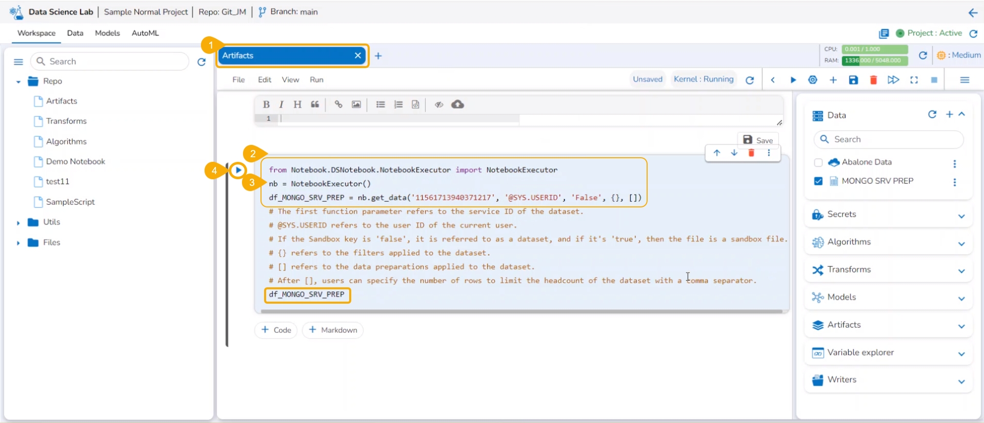Expand the Variable explorer section

point(961,353)
